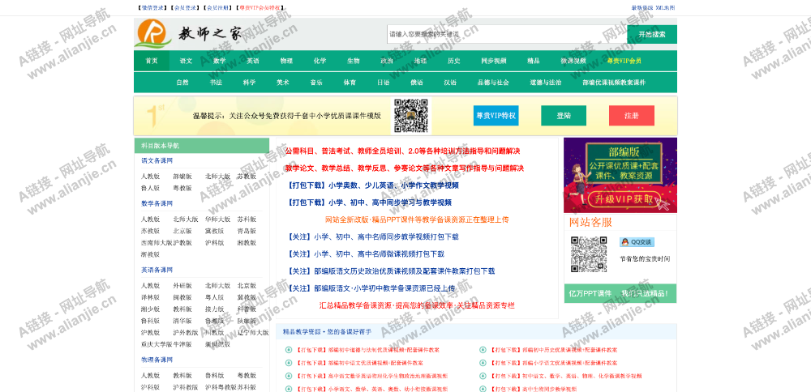Select 同步视频 in the navigation bar
This screenshot has width=811, height=392.
493,61
